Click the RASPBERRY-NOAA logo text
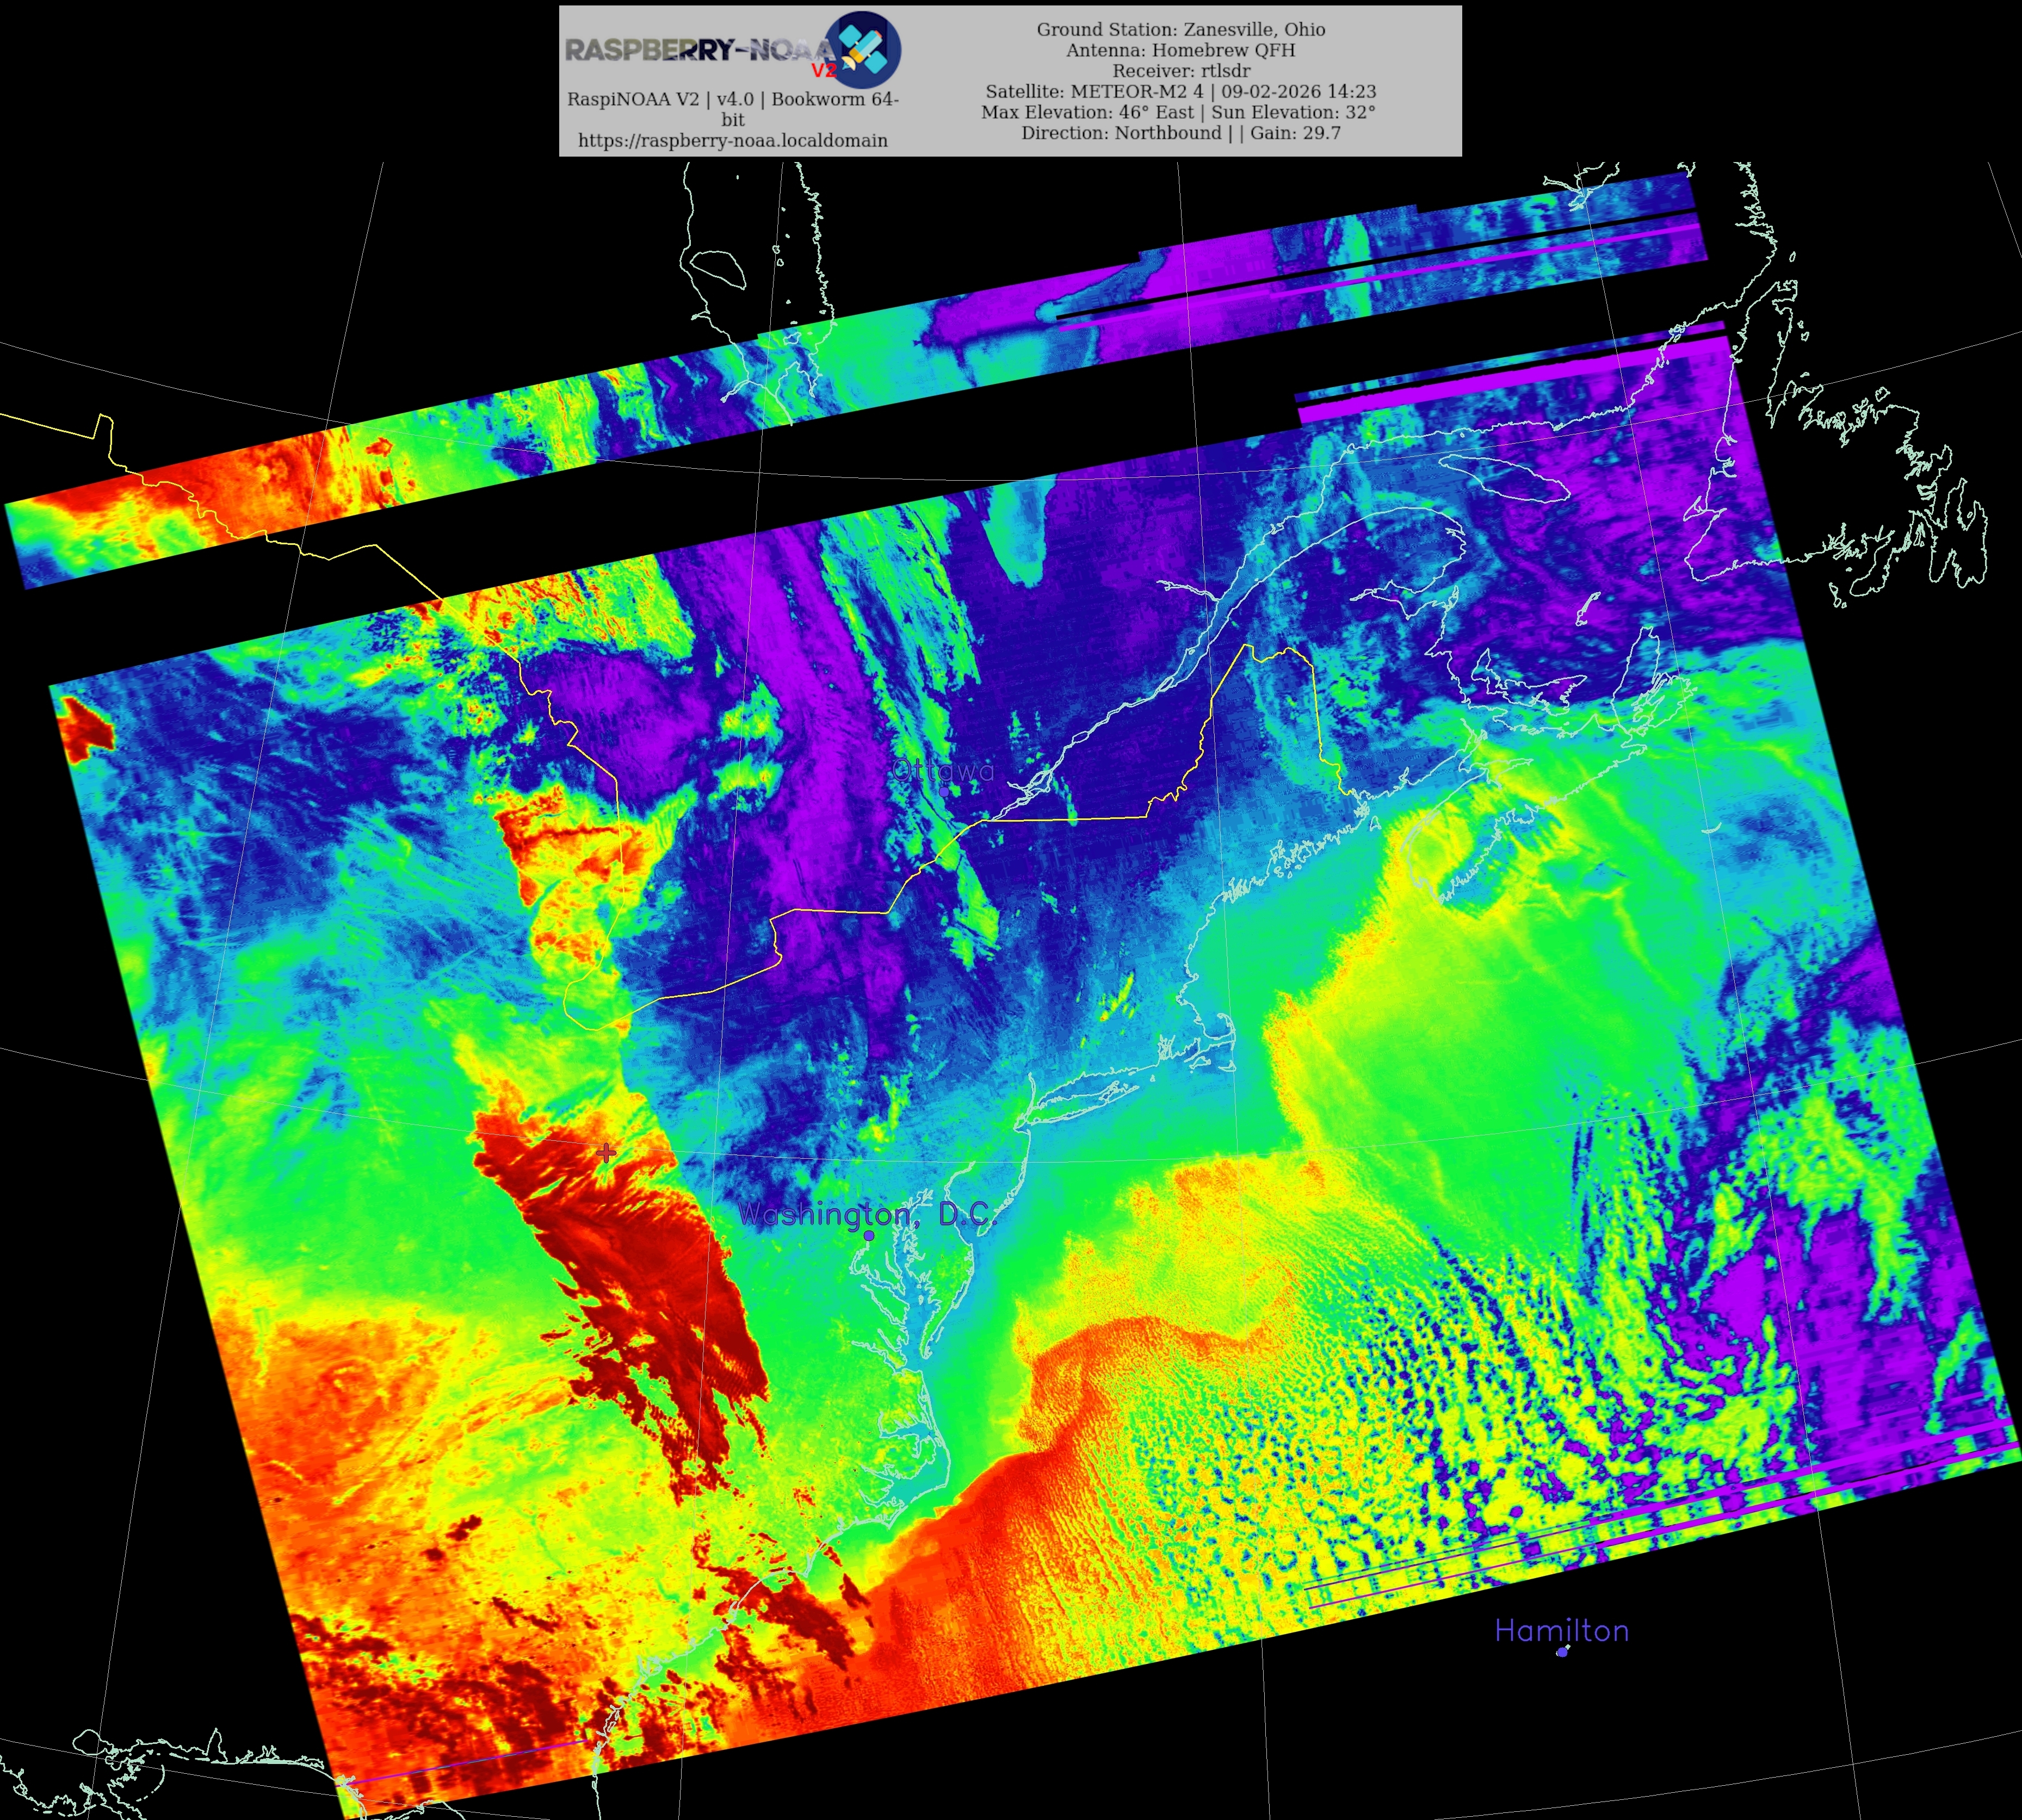The width and height of the screenshot is (2022, 1820). [698, 50]
